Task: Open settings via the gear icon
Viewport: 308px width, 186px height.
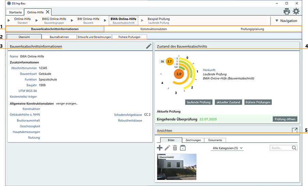Action: 296,12
